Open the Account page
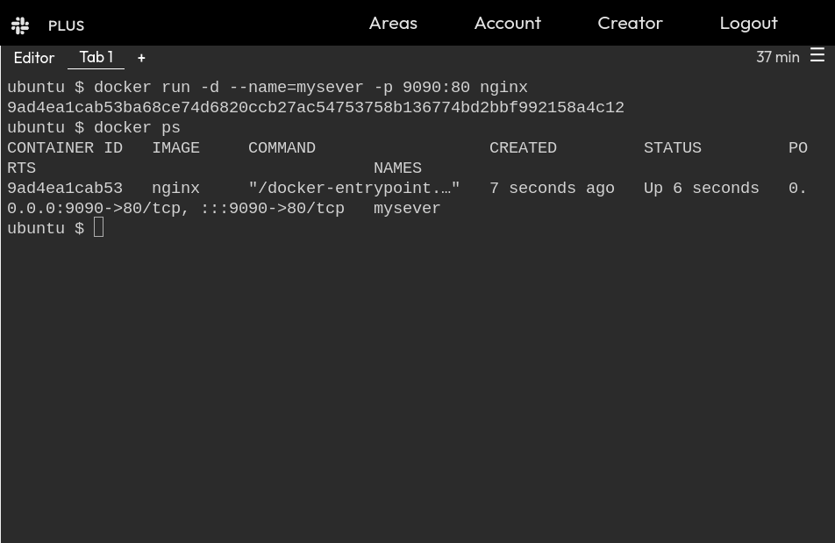 (x=508, y=24)
